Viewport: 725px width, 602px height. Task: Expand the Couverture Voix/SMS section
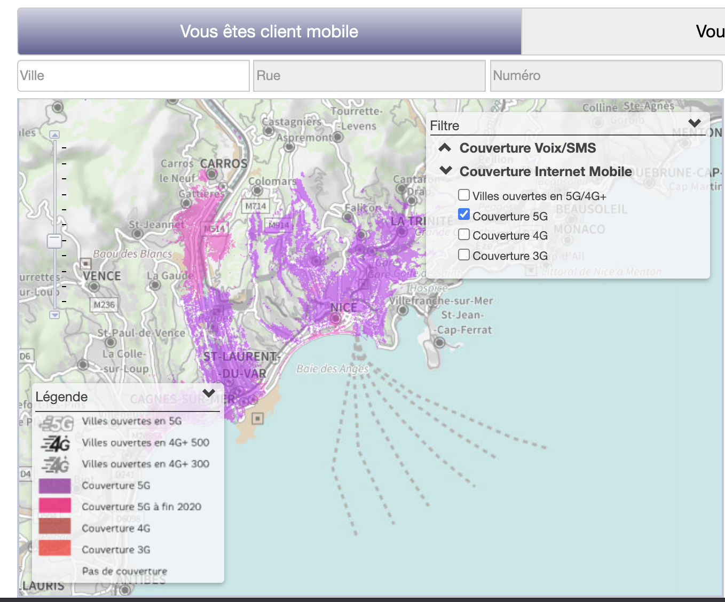click(445, 148)
